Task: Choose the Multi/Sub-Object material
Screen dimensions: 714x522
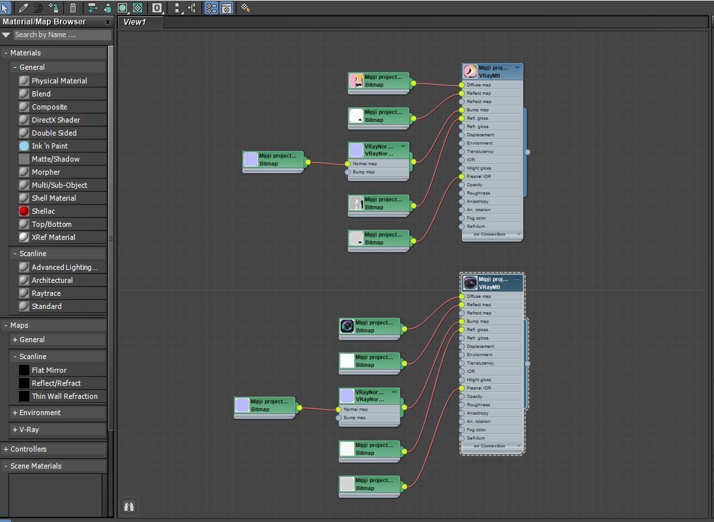Action: coord(62,185)
